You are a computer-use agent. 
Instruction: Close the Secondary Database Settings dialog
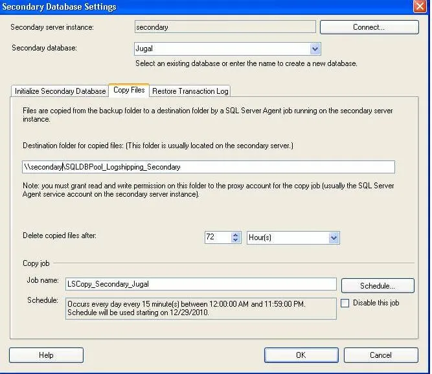(420, 6)
